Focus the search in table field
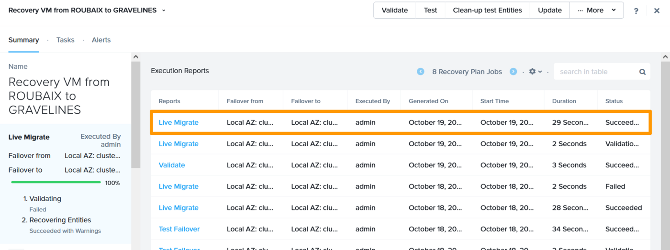This screenshot has height=250, width=670. click(x=596, y=72)
